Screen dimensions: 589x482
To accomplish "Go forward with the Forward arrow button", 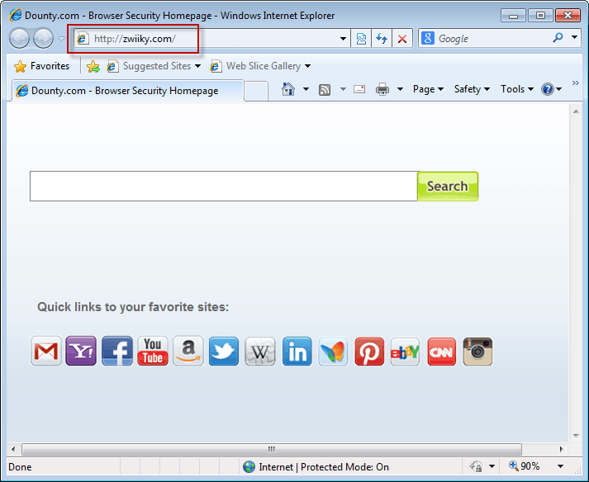I will pyautogui.click(x=43, y=38).
